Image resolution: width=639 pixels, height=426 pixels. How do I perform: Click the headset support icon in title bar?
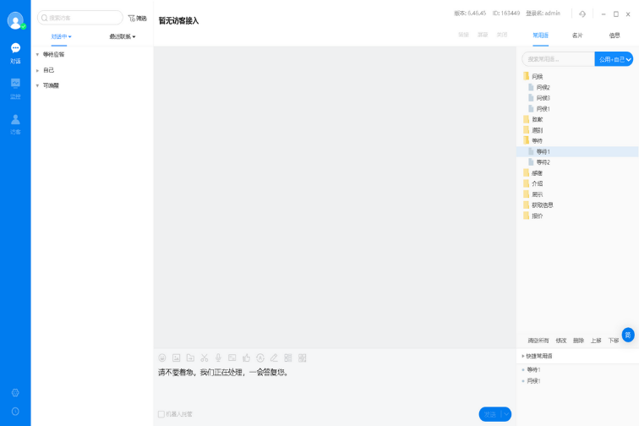point(582,14)
